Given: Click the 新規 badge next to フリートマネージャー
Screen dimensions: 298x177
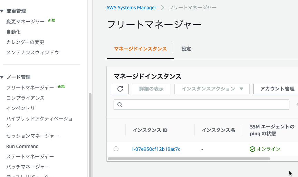Looking at the screenshot, I should [x=61, y=86].
